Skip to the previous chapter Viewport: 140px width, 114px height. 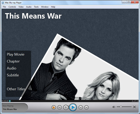(x=81, y=107)
